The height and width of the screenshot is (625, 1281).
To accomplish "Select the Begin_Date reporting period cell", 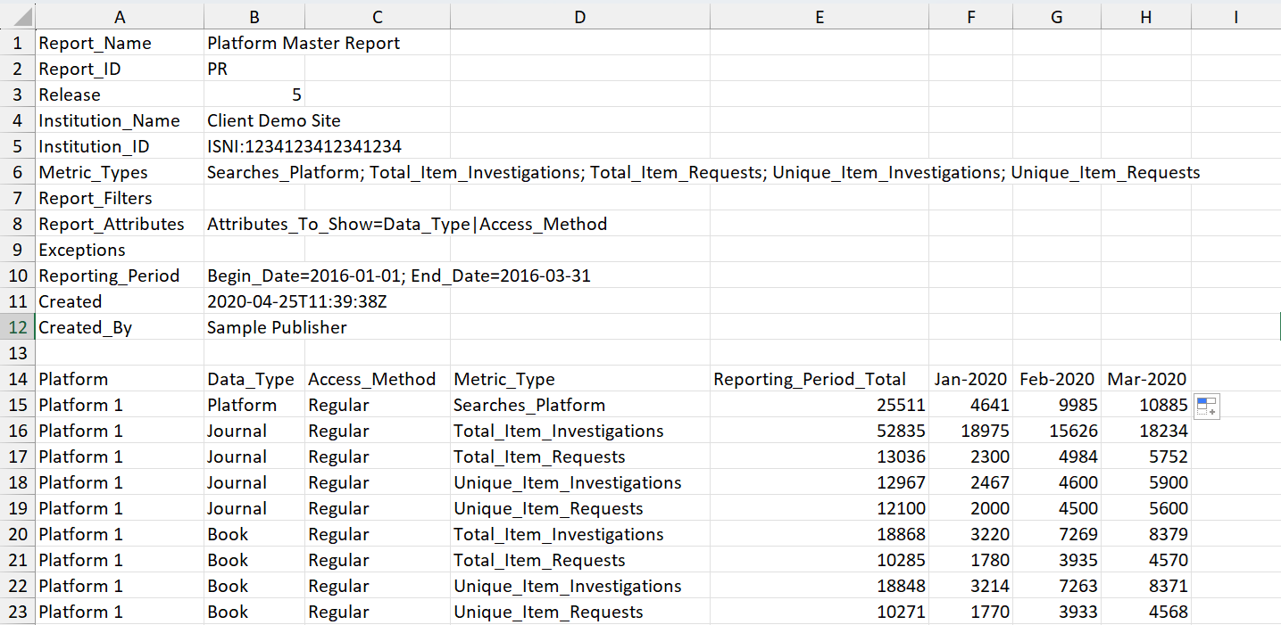I will pyautogui.click(x=399, y=275).
